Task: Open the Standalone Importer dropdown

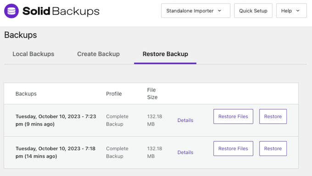Action: tap(195, 11)
